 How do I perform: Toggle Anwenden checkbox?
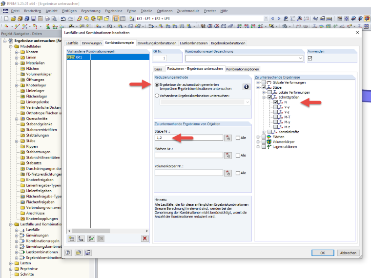click(x=310, y=58)
